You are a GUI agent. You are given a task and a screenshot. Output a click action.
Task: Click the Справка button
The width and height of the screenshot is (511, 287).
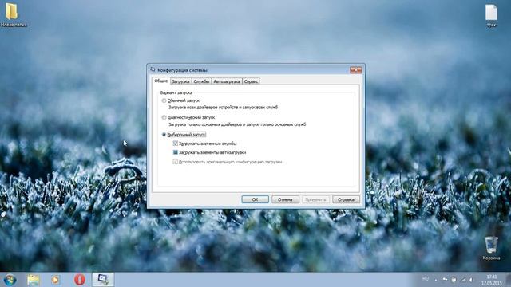[346, 199]
